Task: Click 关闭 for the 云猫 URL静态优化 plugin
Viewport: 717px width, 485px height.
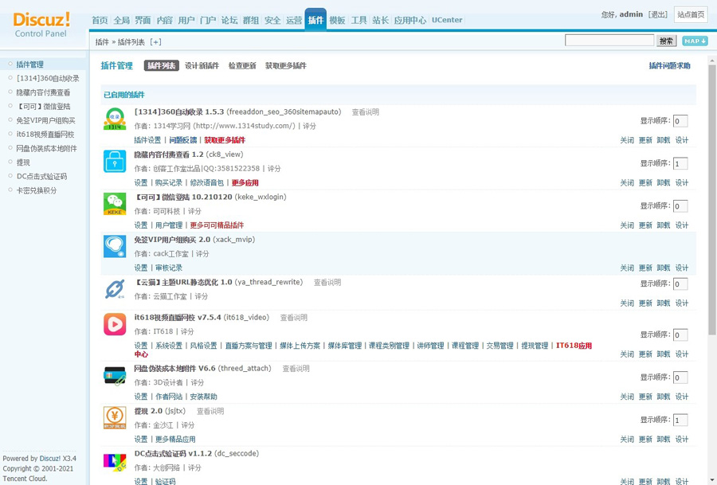Action: coord(627,303)
